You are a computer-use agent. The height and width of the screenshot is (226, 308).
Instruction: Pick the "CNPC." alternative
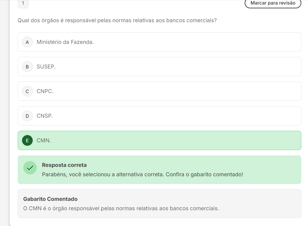click(45, 91)
